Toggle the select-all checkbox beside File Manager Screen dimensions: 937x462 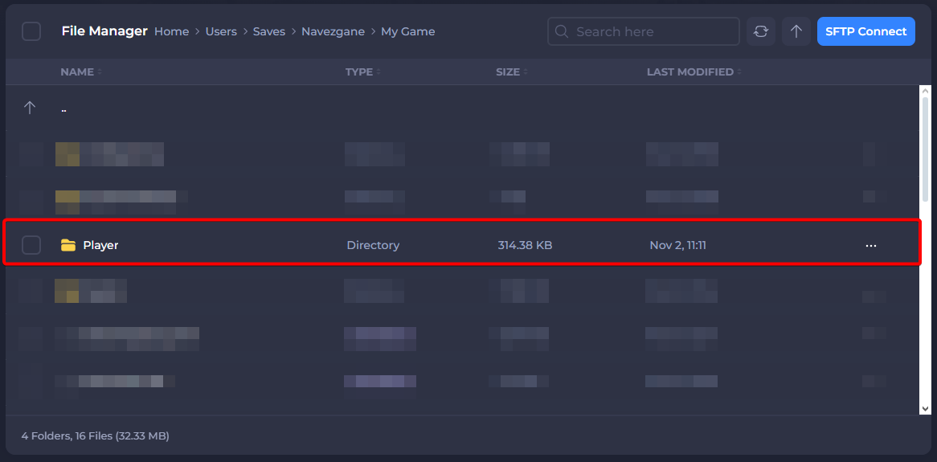(31, 31)
